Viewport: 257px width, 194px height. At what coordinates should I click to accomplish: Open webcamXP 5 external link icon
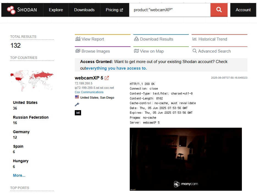point(107,78)
